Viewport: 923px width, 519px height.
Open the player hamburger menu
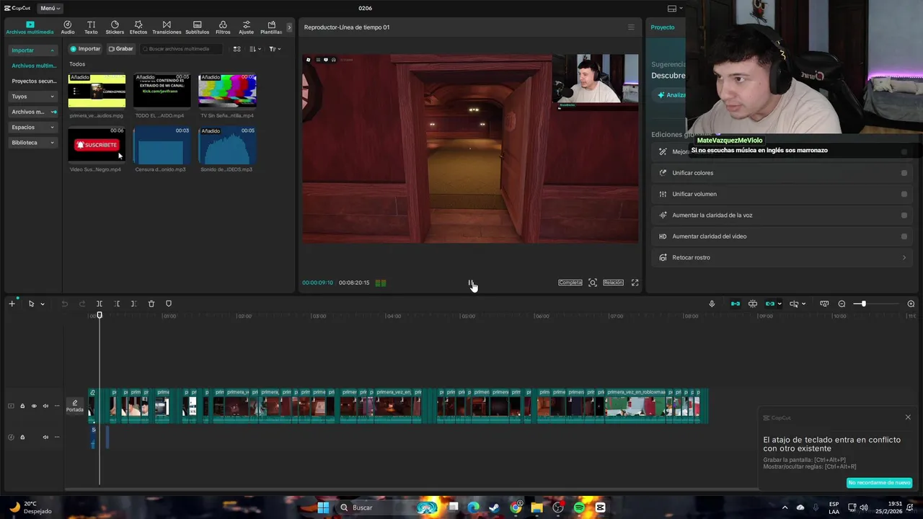[631, 27]
